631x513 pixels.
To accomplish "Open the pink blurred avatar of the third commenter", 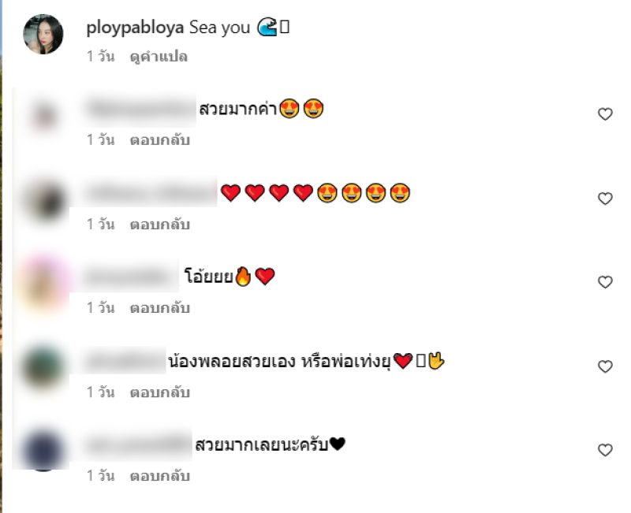I will tap(43, 284).
